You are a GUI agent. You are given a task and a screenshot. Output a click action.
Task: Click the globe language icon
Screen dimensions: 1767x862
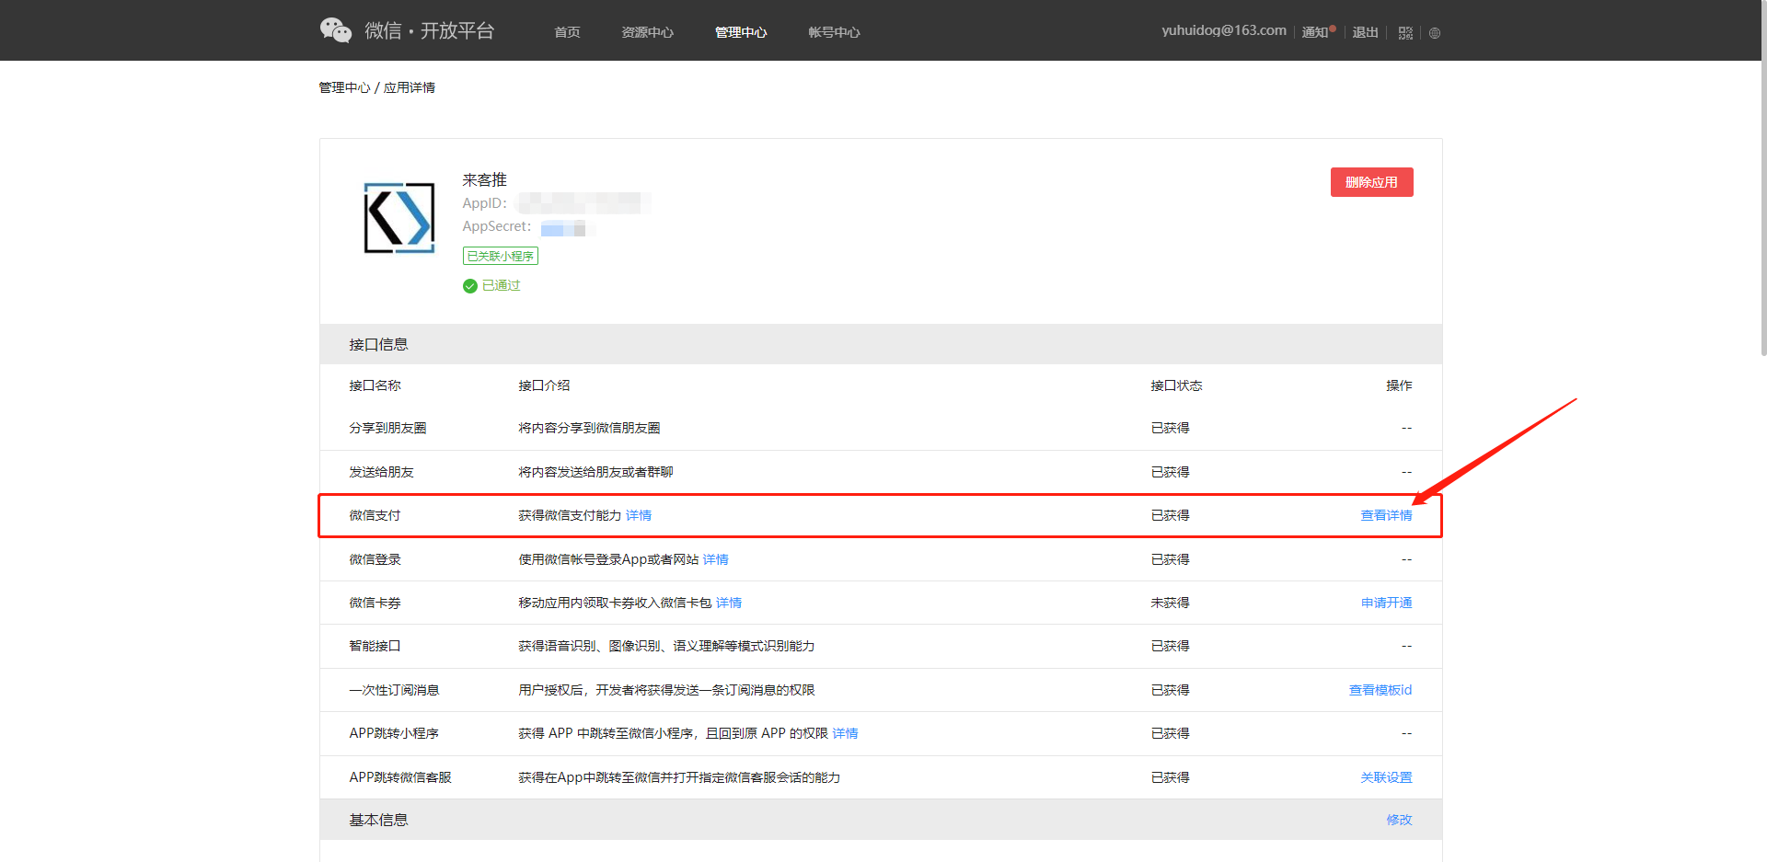pyautogui.click(x=1435, y=33)
